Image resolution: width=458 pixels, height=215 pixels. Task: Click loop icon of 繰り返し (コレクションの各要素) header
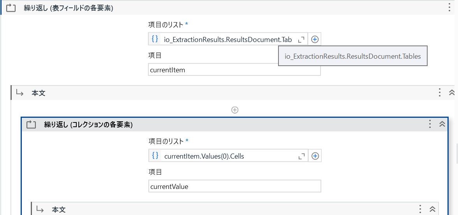pyautogui.click(x=31, y=125)
